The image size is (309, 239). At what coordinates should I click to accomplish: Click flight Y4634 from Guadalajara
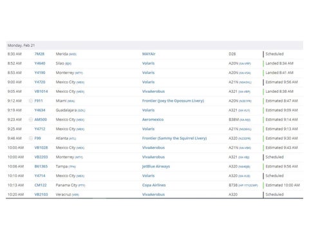click(x=40, y=110)
